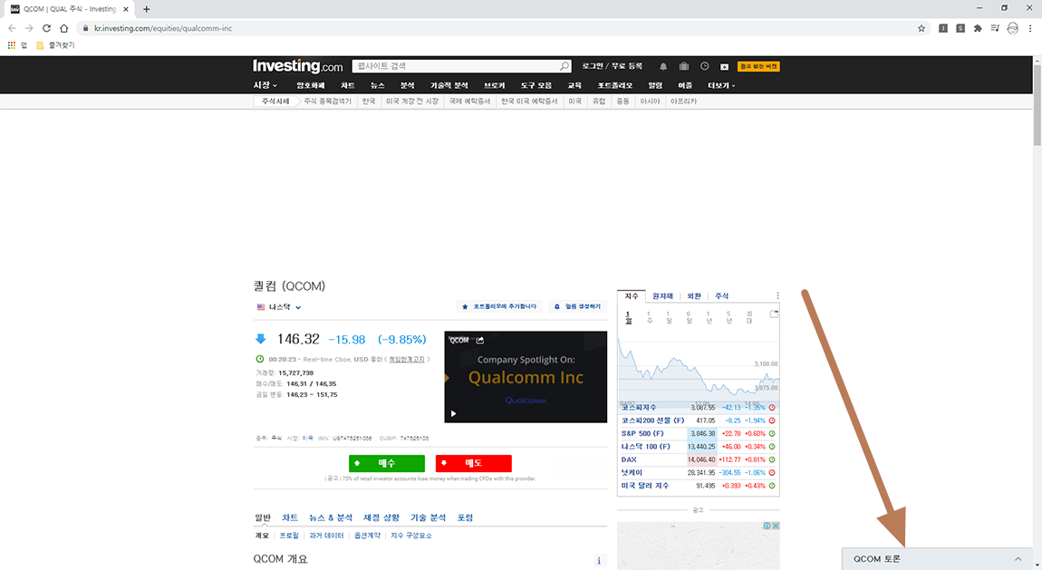The width and height of the screenshot is (1042, 570).
Task: Open the 기술적 분석 menu
Action: 449,86
